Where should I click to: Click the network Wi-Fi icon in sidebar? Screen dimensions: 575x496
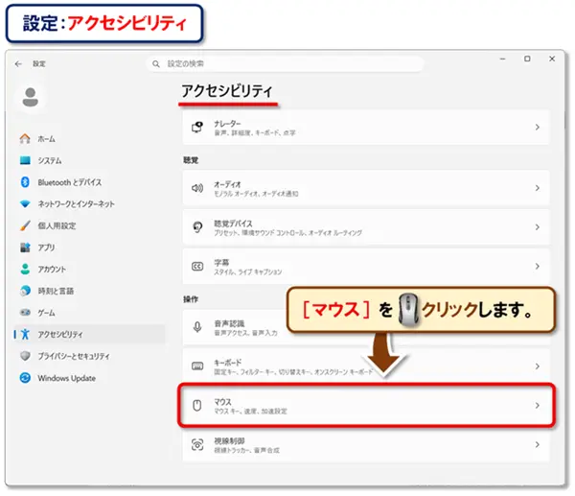point(25,203)
